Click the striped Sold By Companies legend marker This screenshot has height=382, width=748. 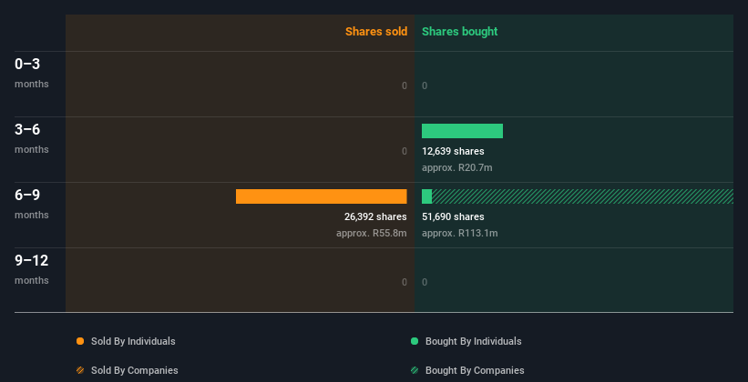coord(80,370)
